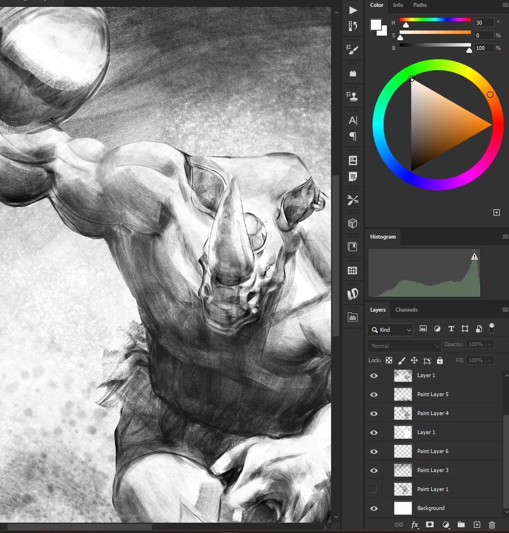Filter layers by adjustment layers icon

point(437,328)
